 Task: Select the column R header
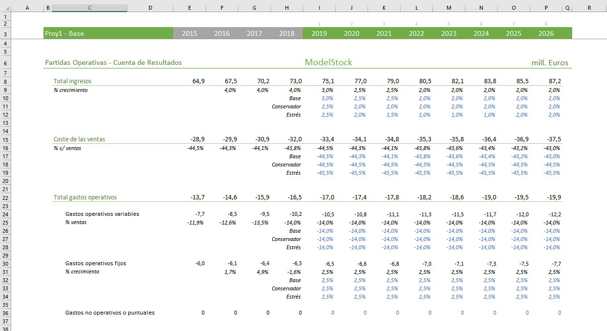[589, 7]
